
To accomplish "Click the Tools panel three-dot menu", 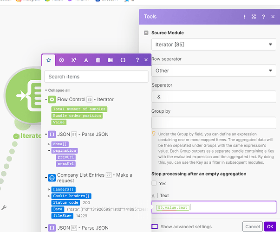I will click(x=244, y=17).
